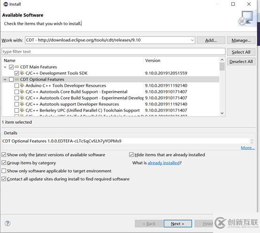Screen dimensions: 260x233
Task: Open the Work with dropdown arrow
Action: [192, 40]
